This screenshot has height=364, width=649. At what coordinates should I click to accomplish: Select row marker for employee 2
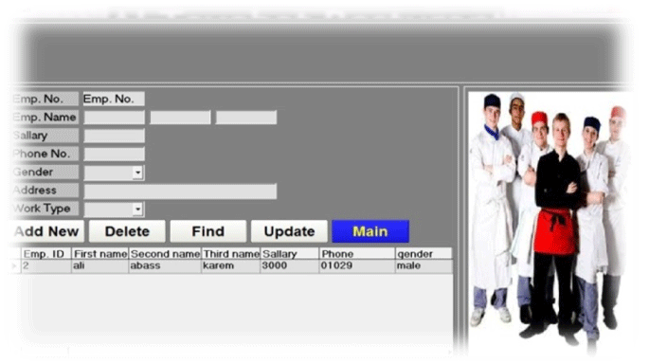point(15,265)
